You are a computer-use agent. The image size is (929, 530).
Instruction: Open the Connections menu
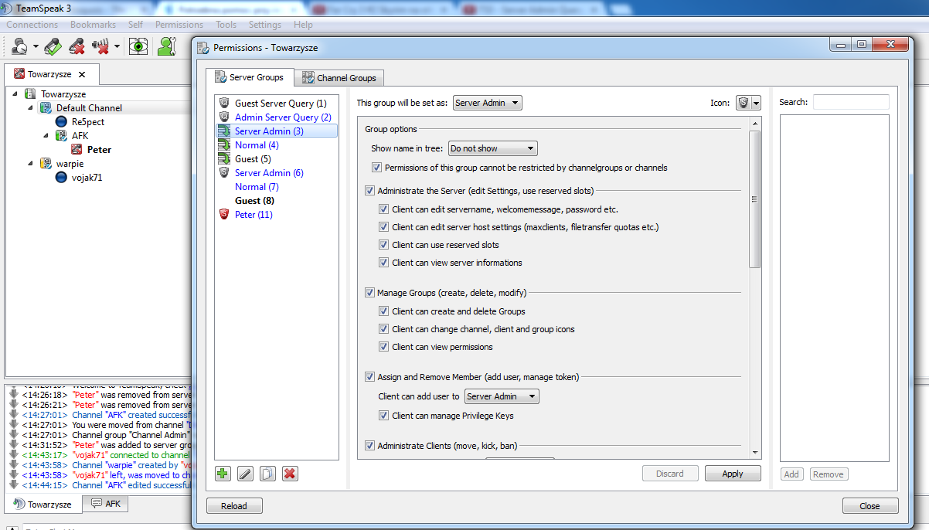click(32, 25)
